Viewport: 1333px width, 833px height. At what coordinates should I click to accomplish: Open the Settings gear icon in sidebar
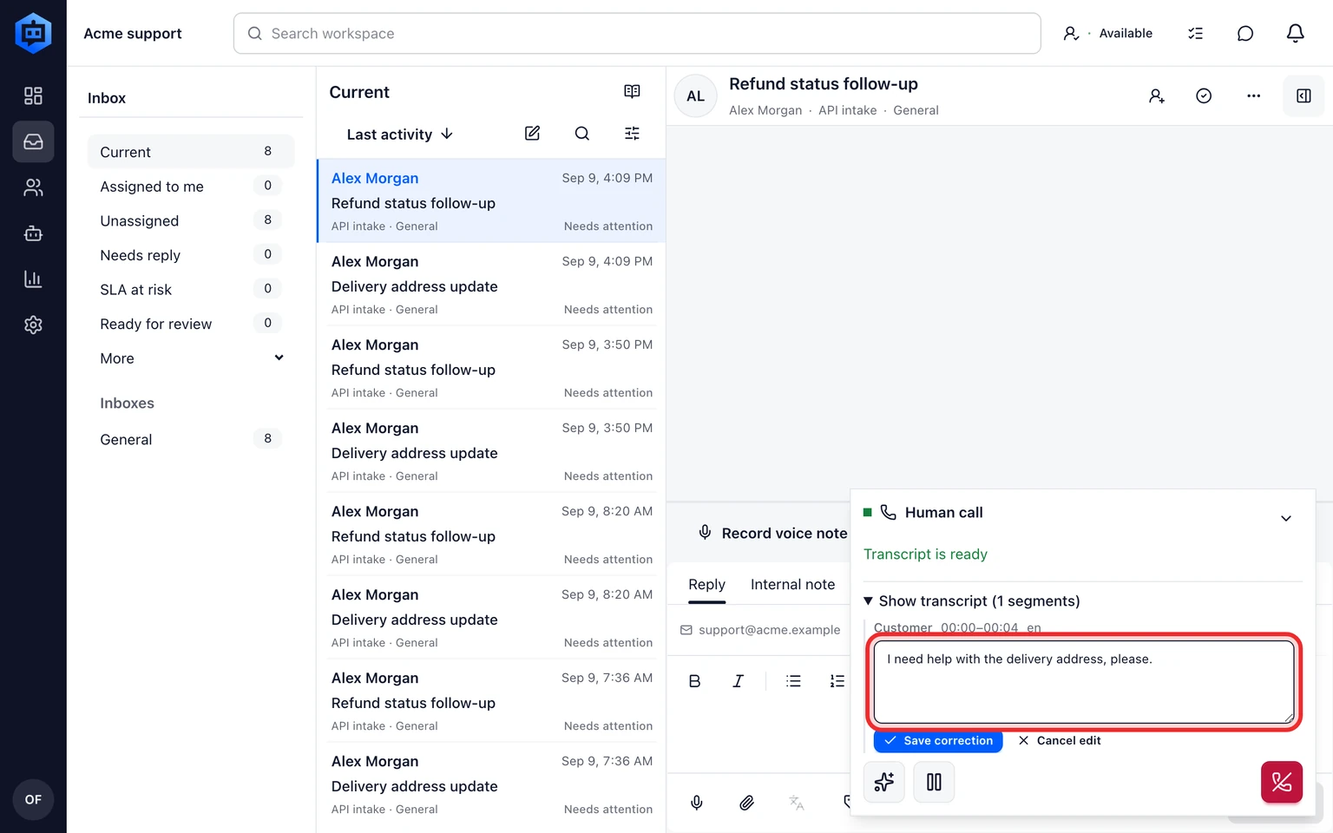[x=33, y=325]
